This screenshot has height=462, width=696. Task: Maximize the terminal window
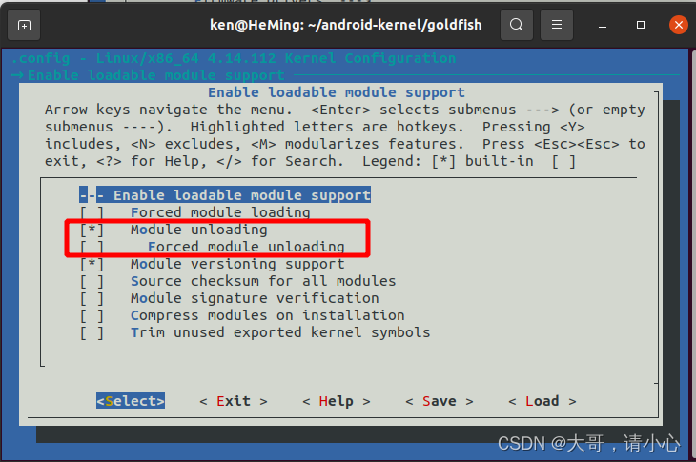640,25
